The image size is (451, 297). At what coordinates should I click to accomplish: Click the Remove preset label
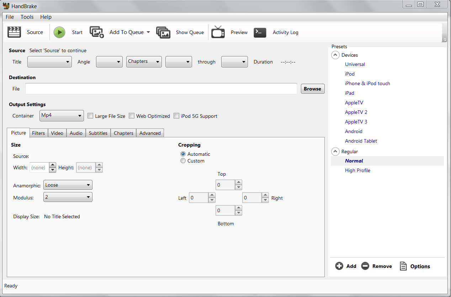pos(382,266)
